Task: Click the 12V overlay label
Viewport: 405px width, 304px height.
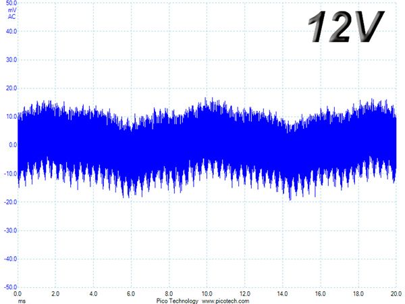Action: (346, 26)
